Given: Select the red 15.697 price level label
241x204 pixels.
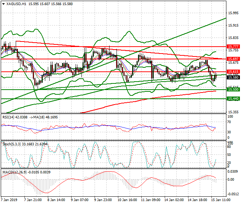Looking at the screenshot, I should coord(233,59).
